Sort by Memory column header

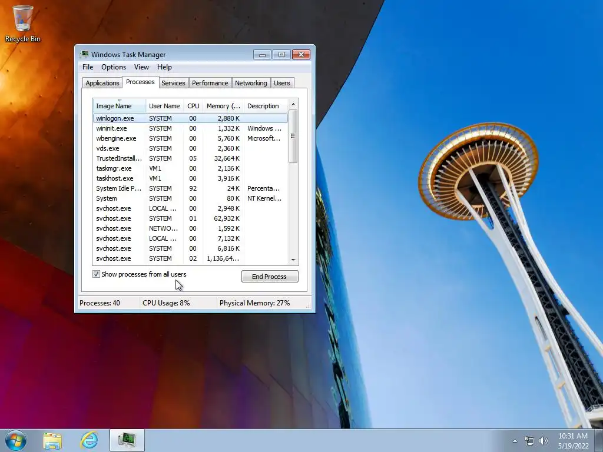click(223, 106)
